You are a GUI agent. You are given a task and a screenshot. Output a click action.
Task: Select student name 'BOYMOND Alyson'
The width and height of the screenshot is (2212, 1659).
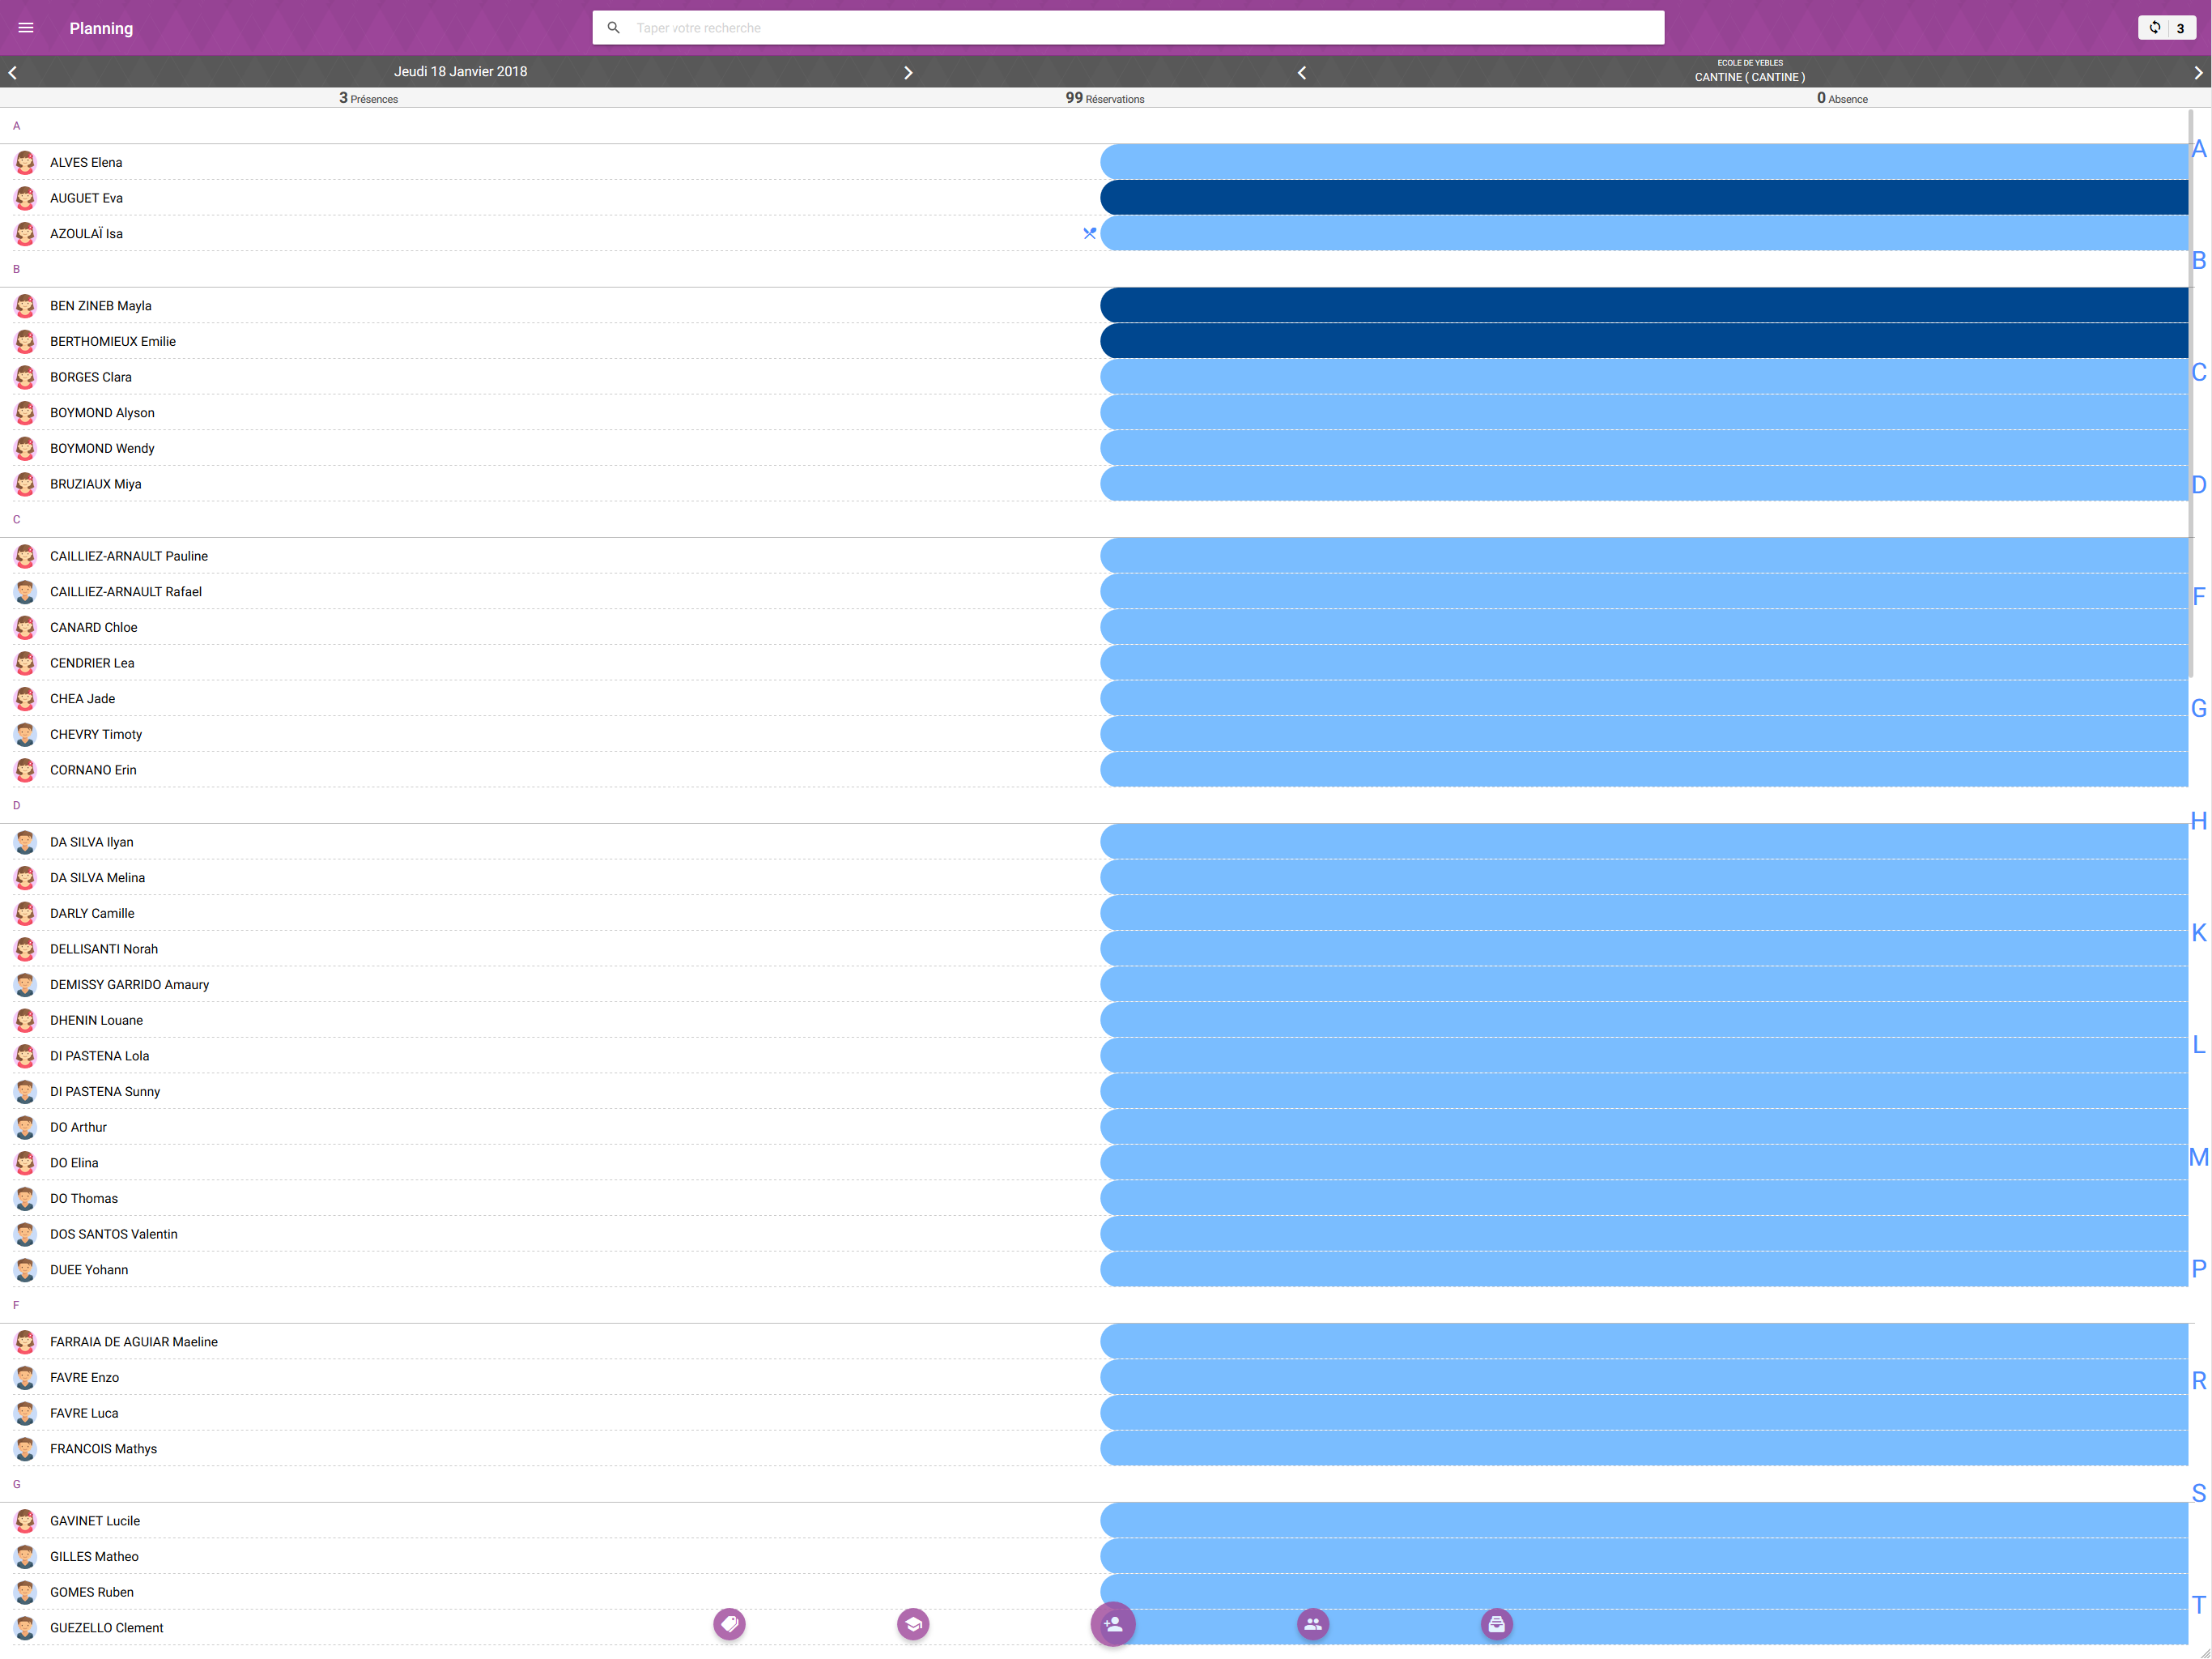tap(102, 413)
